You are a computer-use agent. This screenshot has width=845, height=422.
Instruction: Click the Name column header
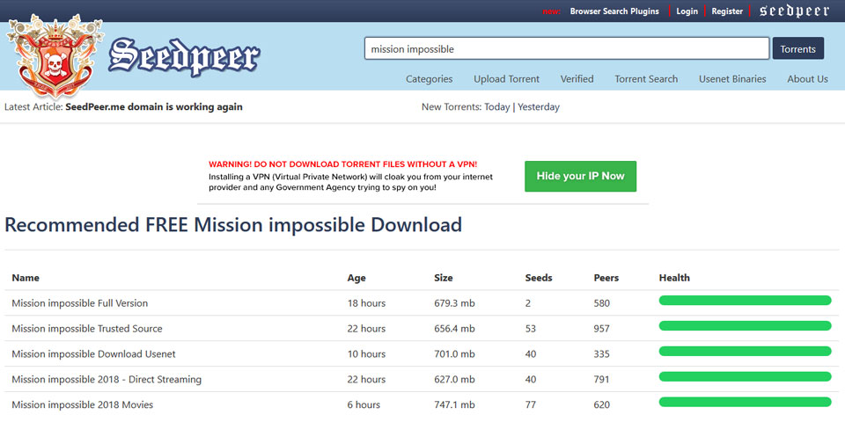pos(26,279)
